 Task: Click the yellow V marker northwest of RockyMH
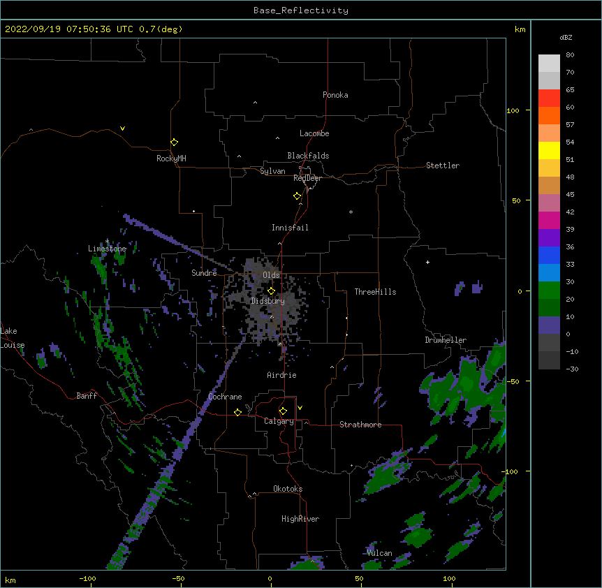point(122,128)
